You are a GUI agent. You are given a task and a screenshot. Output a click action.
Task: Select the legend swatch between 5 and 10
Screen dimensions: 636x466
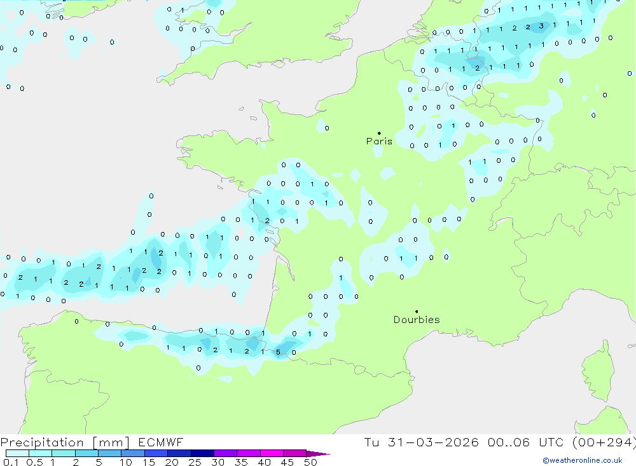(x=109, y=453)
